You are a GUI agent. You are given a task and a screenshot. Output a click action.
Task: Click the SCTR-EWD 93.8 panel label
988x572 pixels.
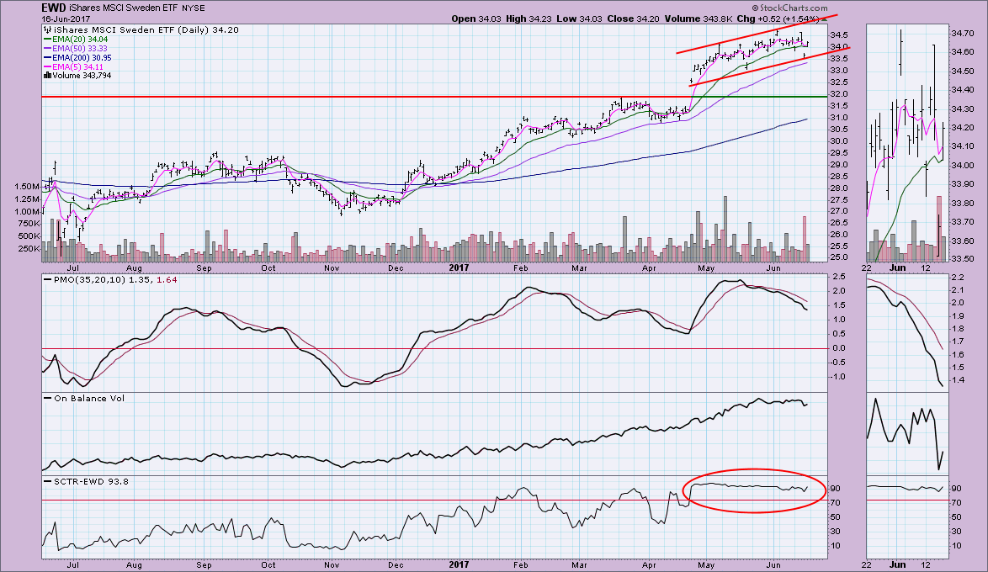pyautogui.click(x=91, y=481)
